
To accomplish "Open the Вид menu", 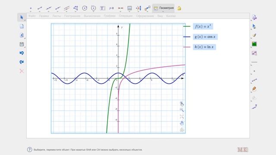I will [160, 16].
